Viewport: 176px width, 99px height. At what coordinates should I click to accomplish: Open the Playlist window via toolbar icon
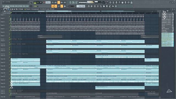coord(89,6)
